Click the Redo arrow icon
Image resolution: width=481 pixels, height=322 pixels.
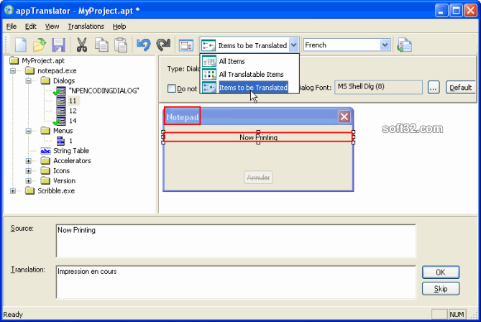coord(163,45)
